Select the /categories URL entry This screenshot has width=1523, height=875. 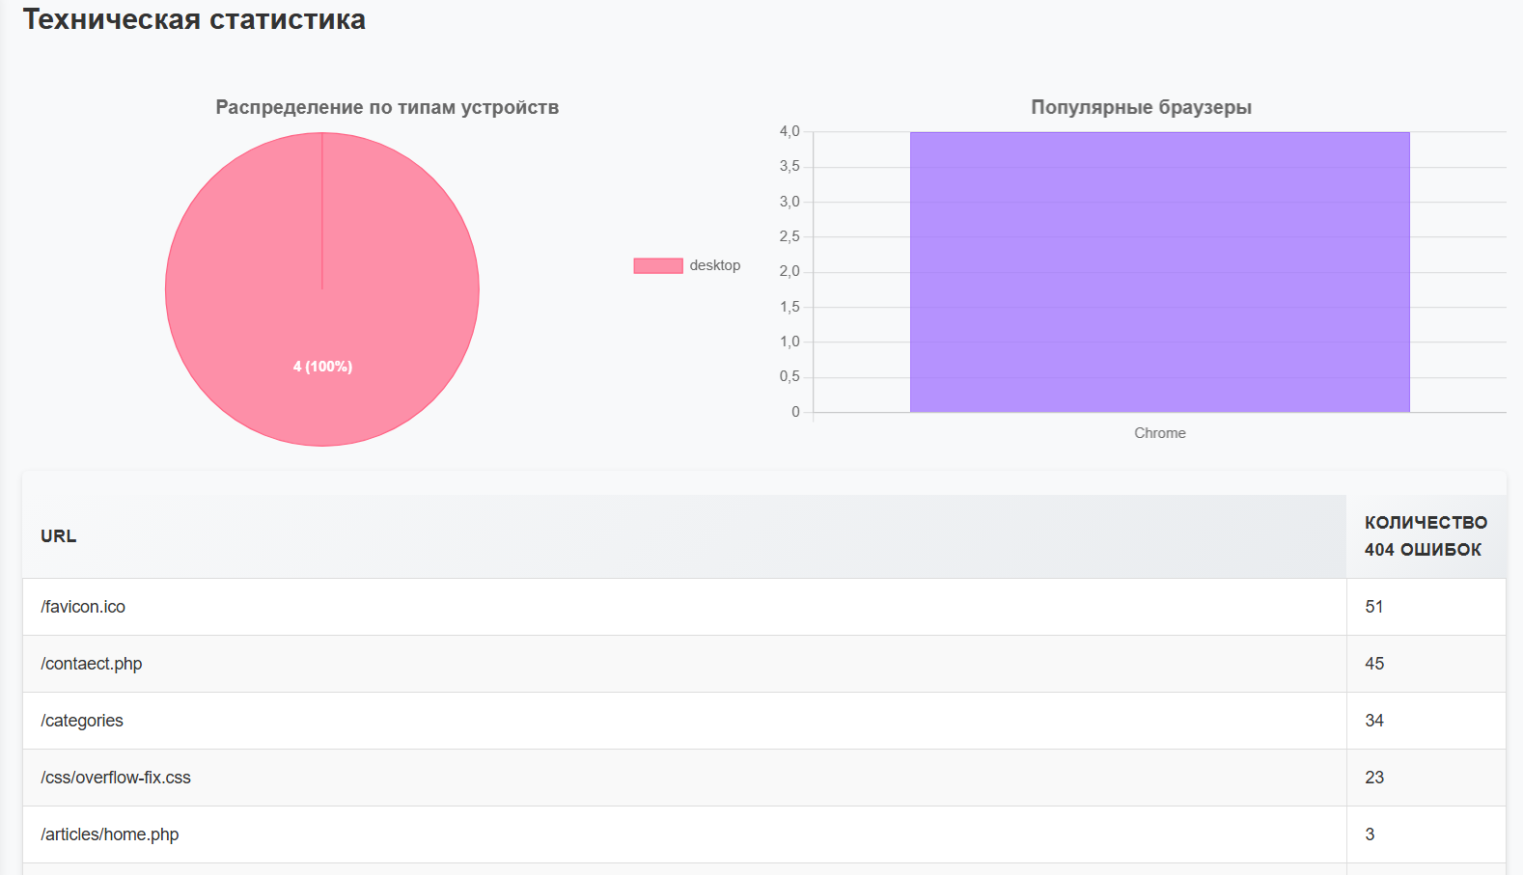[82, 721]
